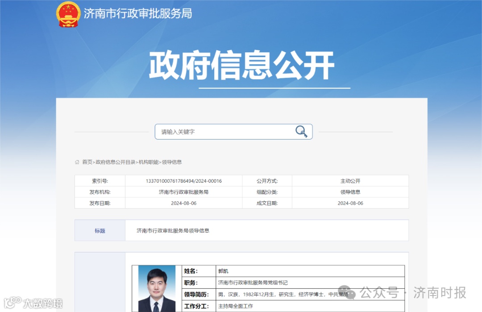
Task: Click resume text starting 男，汉族
Action: click(x=283, y=294)
